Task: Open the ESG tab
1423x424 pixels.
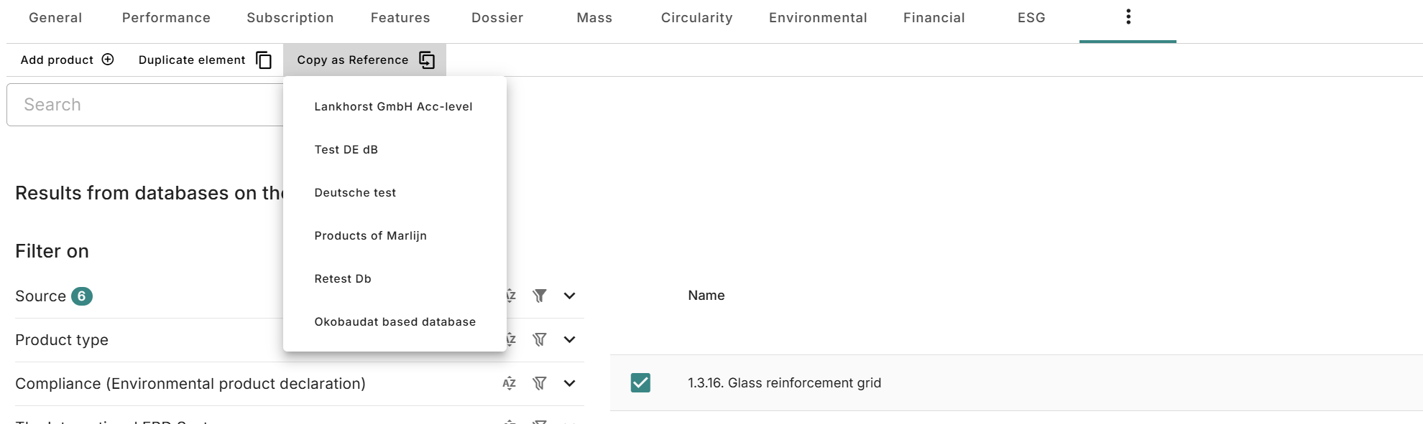Action: click(x=1031, y=18)
